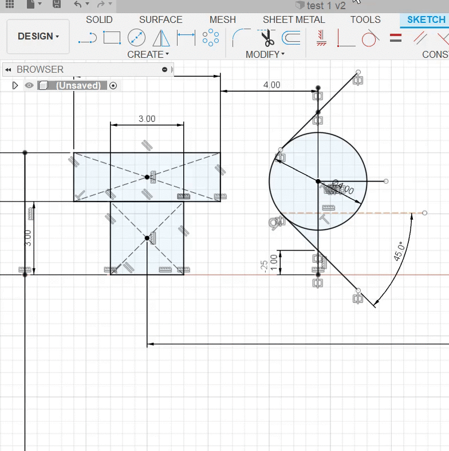Select the 1.00 vertical dimension

tap(274, 262)
